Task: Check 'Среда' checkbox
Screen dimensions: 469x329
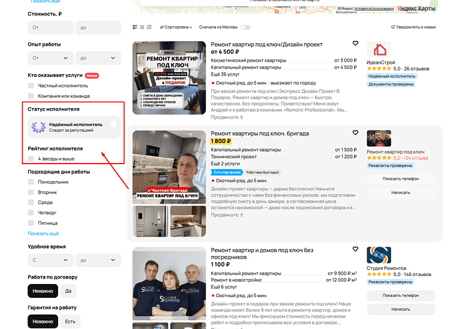Action: point(31,202)
